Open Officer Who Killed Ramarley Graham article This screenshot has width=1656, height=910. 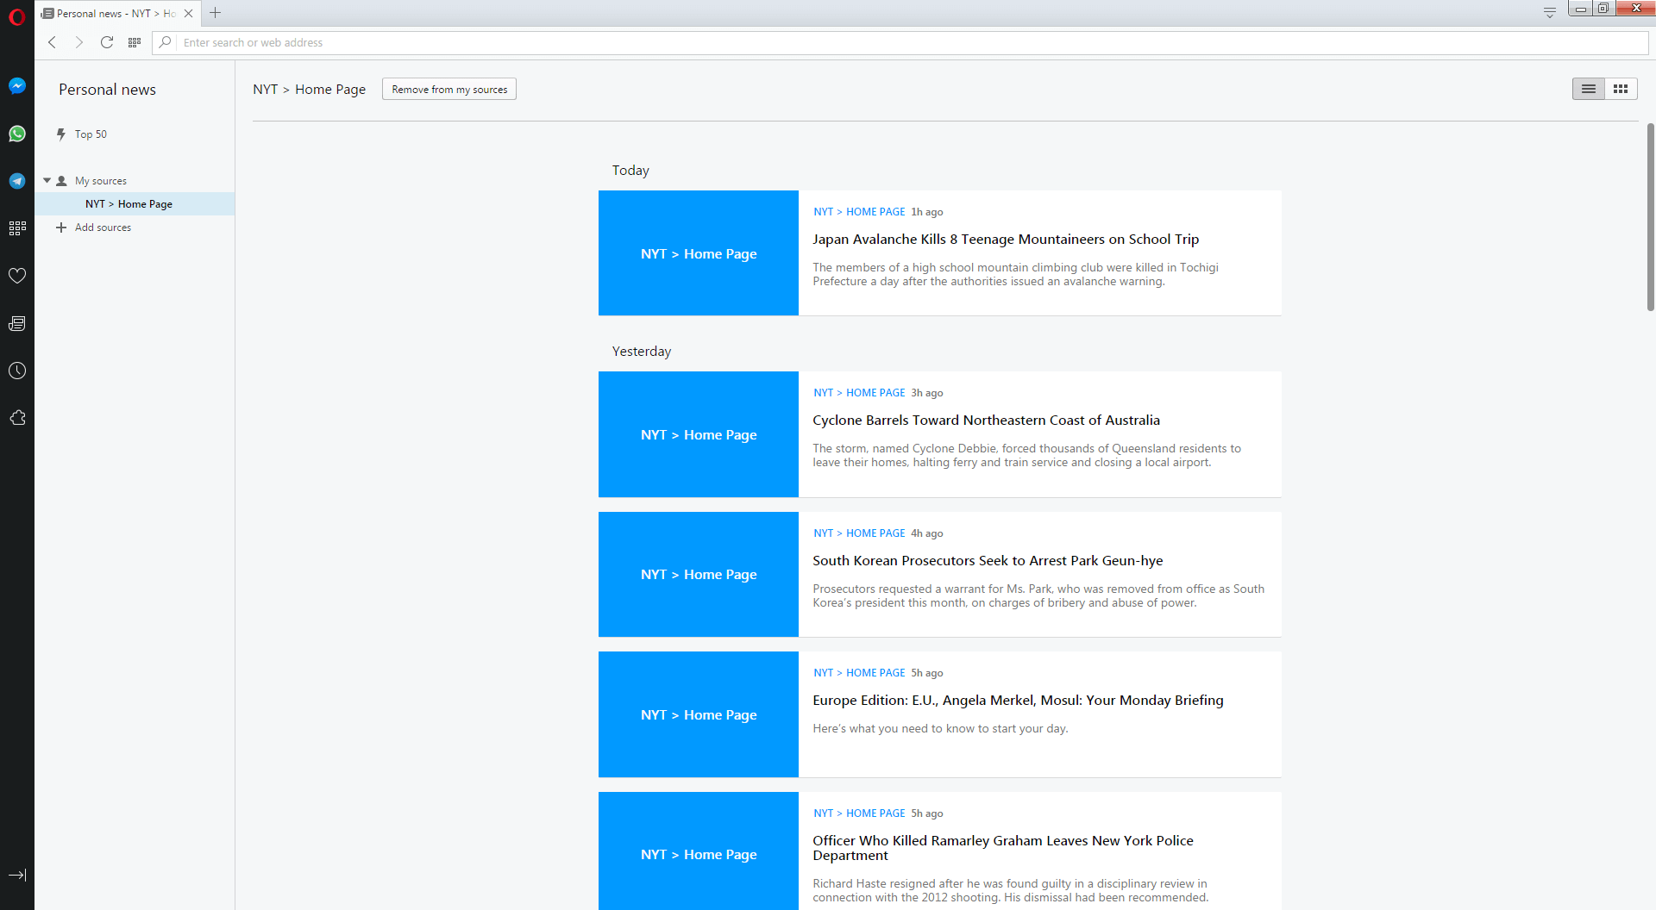(1003, 848)
